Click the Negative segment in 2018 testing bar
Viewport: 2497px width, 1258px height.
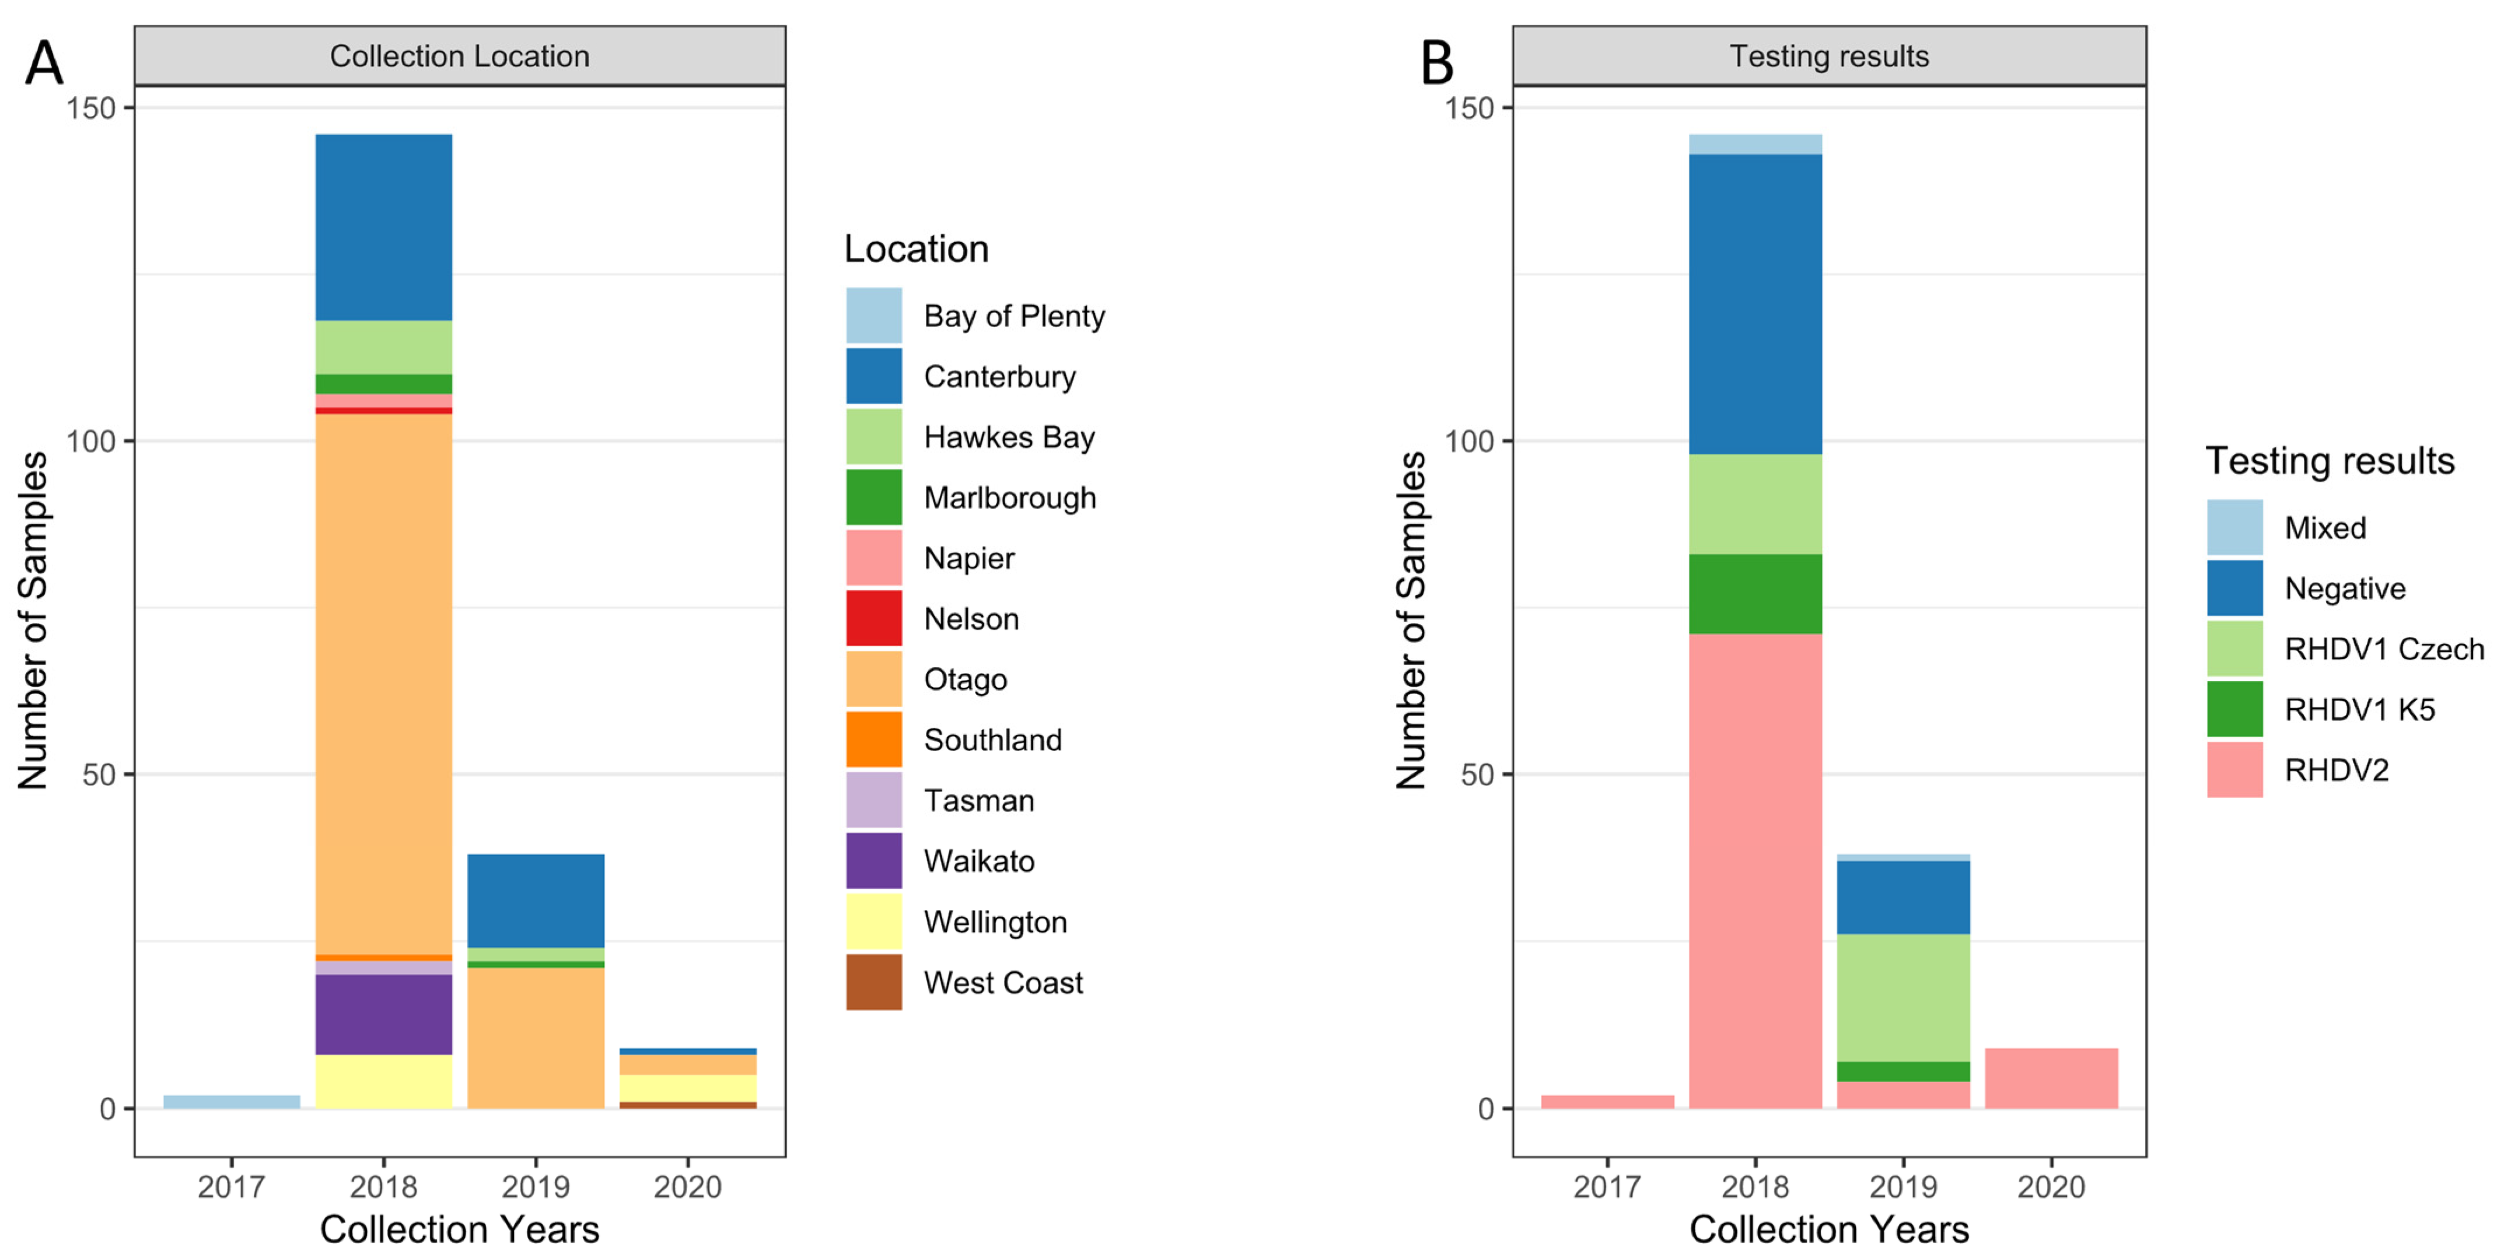pyautogui.click(x=1754, y=303)
